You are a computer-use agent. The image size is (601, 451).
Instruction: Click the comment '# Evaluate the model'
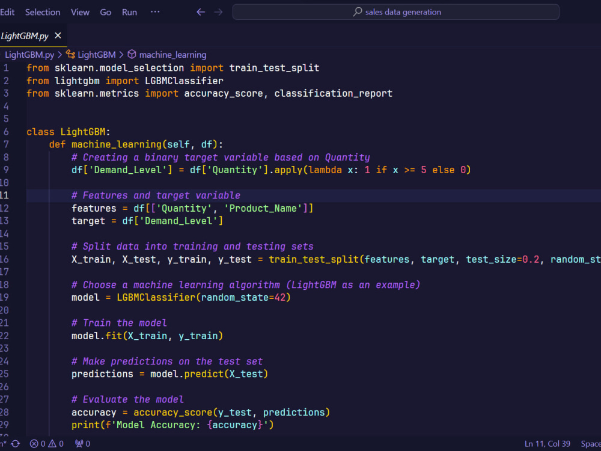127,400
